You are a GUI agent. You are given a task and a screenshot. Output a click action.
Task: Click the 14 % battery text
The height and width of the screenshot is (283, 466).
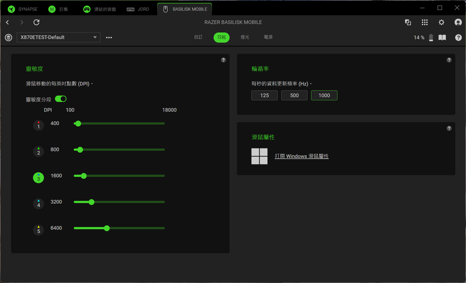click(419, 38)
